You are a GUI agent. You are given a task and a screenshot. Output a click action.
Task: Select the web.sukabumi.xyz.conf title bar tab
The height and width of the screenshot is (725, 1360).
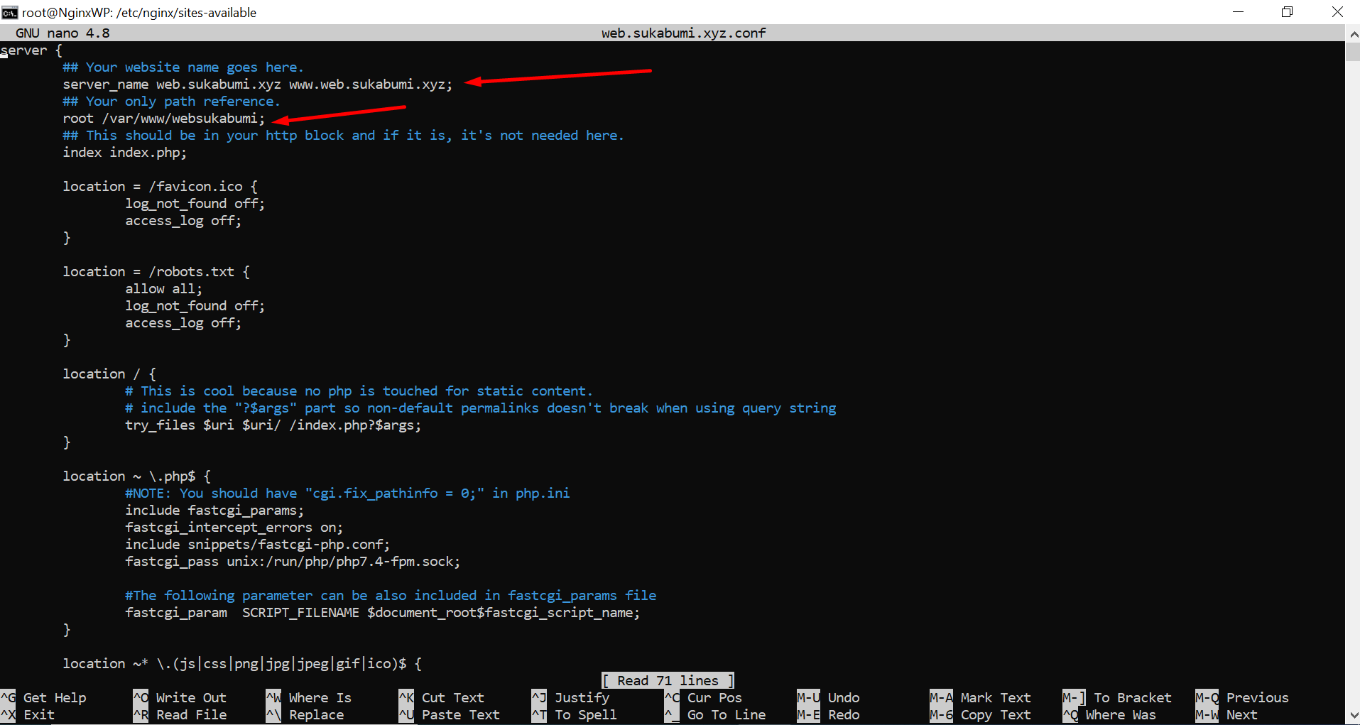tap(682, 33)
